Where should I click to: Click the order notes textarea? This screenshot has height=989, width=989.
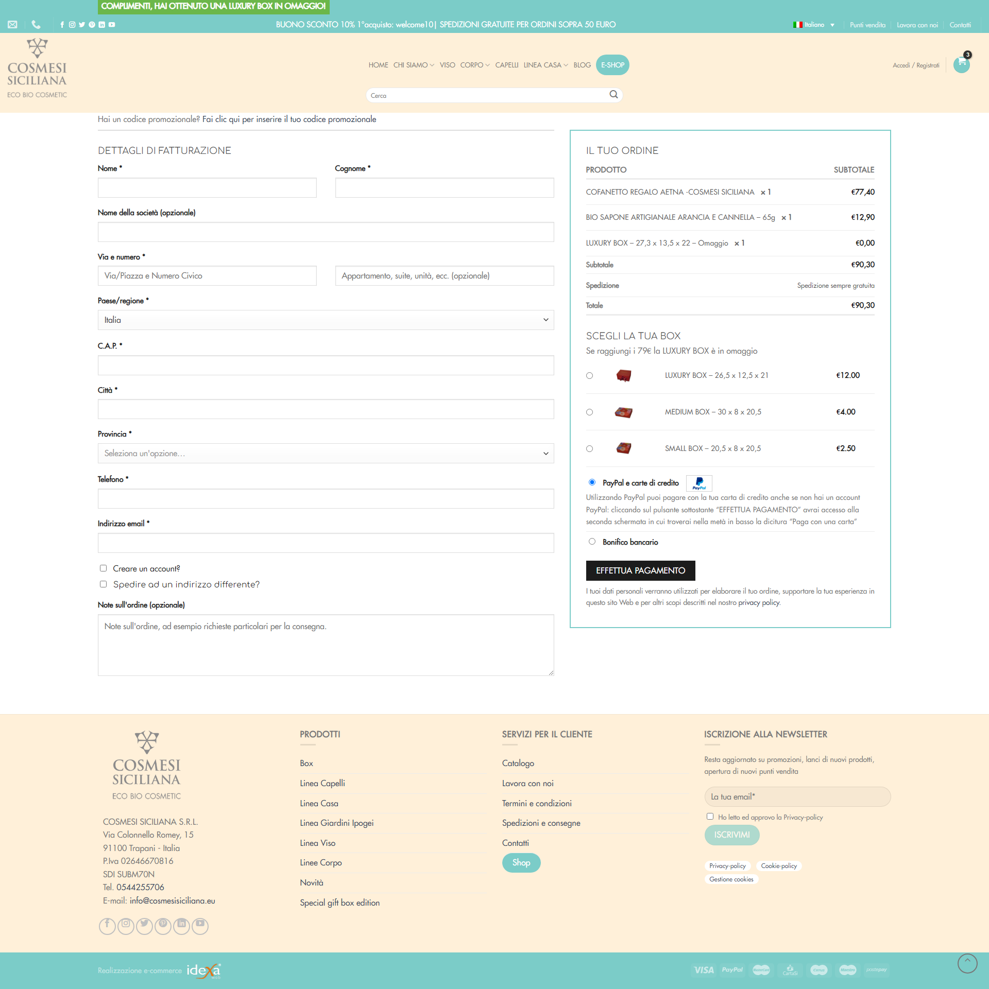326,645
